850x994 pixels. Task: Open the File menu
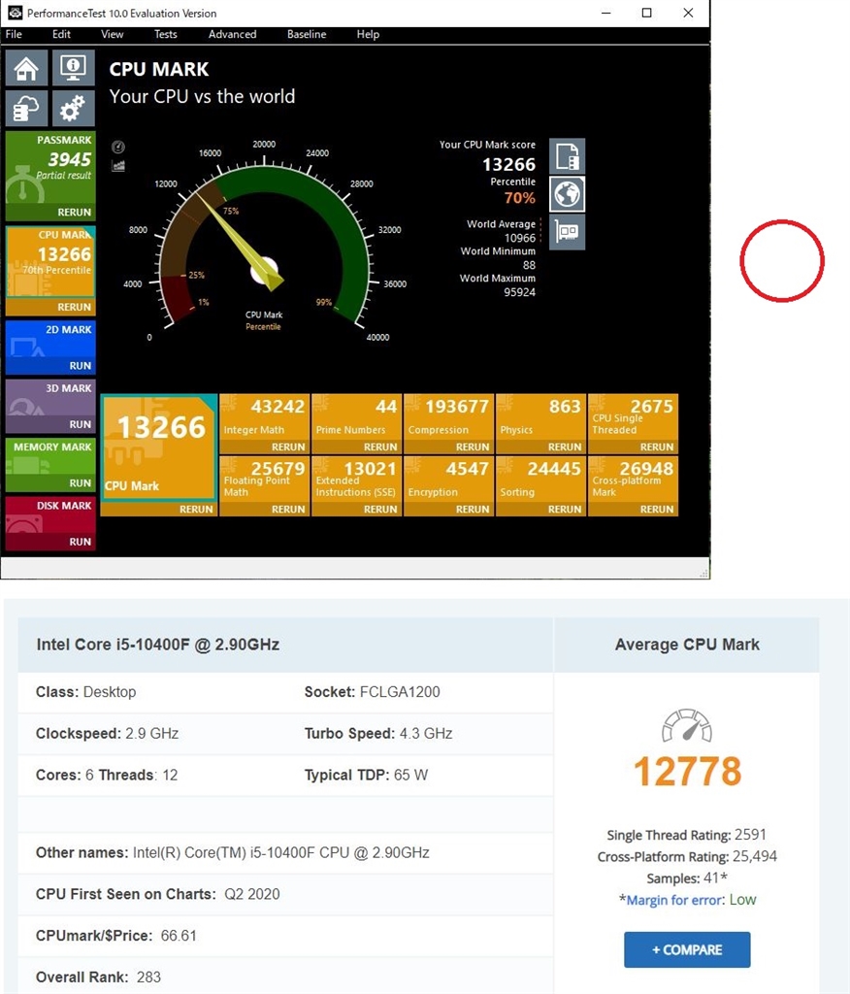14,34
